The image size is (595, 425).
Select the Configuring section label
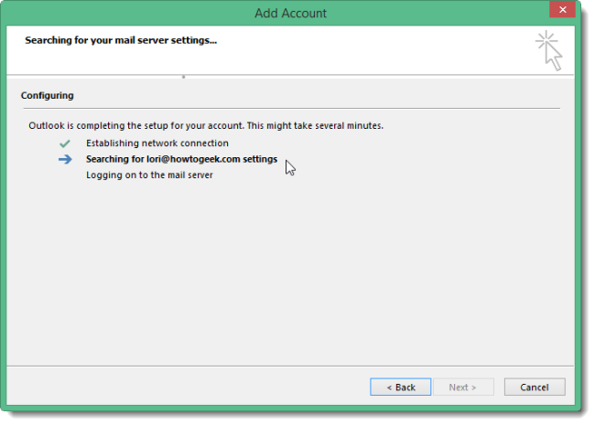pyautogui.click(x=48, y=95)
